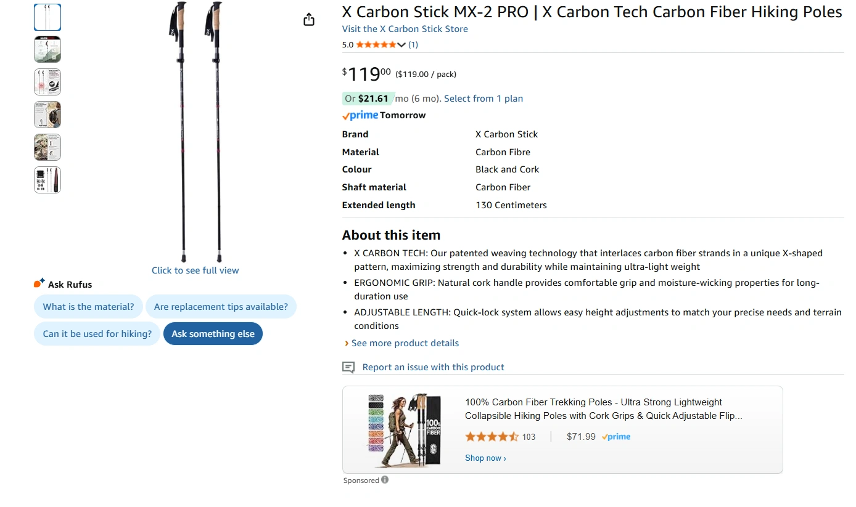The width and height of the screenshot is (856, 507).
Task: Open Select from 1 plan options
Action: point(483,99)
